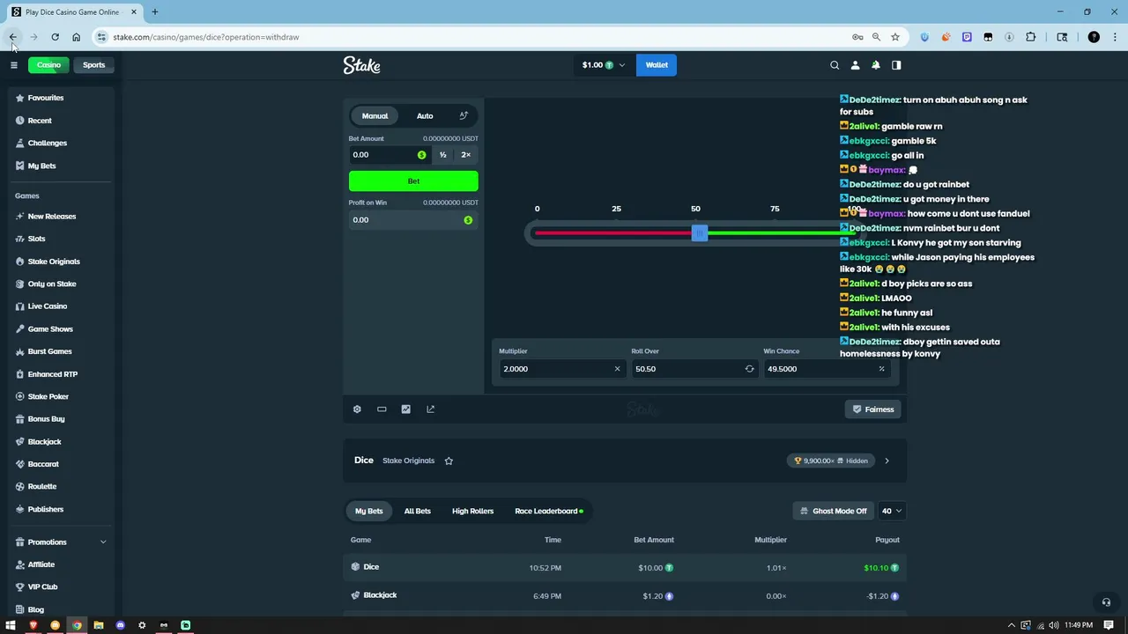
Task: Open the 40 rows-per-page dropdown
Action: pyautogui.click(x=891, y=511)
